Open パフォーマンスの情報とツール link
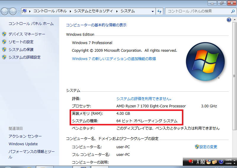This screenshot has height=168, width=237. 32,154
